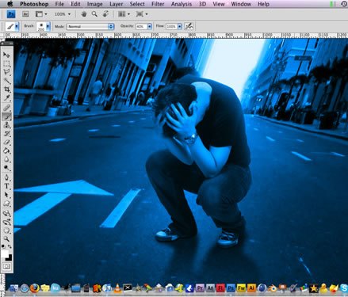The image size is (348, 297).
Task: Click the Opacity value field
Action: pyautogui.click(x=141, y=26)
